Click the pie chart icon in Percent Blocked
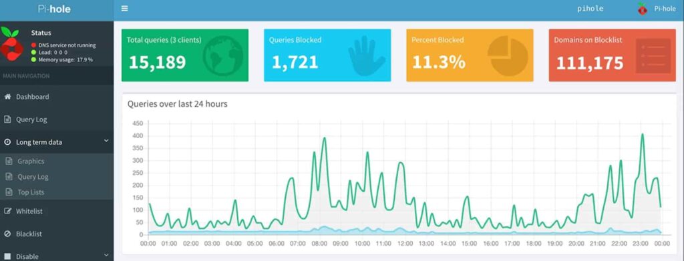Viewport: 684px width, 261px height. tap(508, 56)
